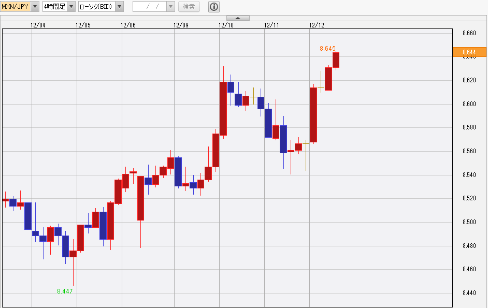Image resolution: width=488 pixels, height=308 pixels.
Task: Click the 検索 search button
Action: point(189,7)
